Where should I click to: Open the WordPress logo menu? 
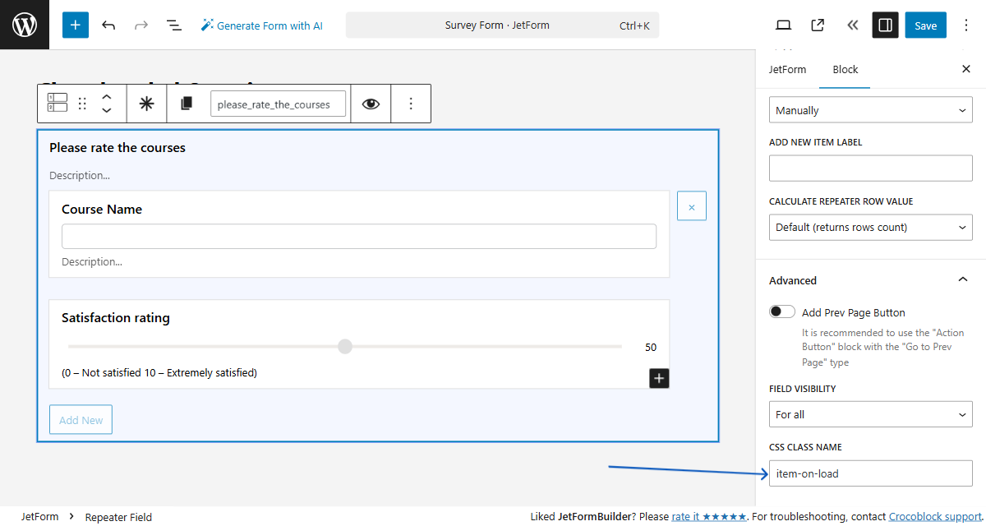coord(24,25)
